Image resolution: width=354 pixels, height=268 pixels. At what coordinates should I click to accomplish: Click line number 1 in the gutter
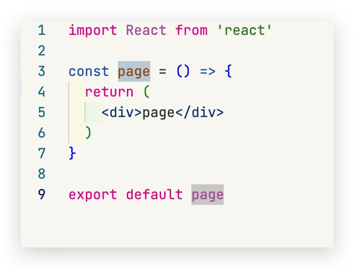coord(42,30)
